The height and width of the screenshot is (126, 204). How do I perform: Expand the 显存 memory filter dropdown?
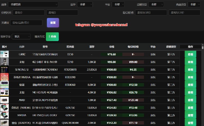pos(85,4)
